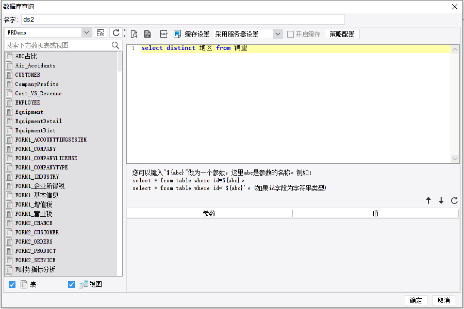Click the 值 column header
This screenshot has width=464, height=309.
click(x=375, y=213)
